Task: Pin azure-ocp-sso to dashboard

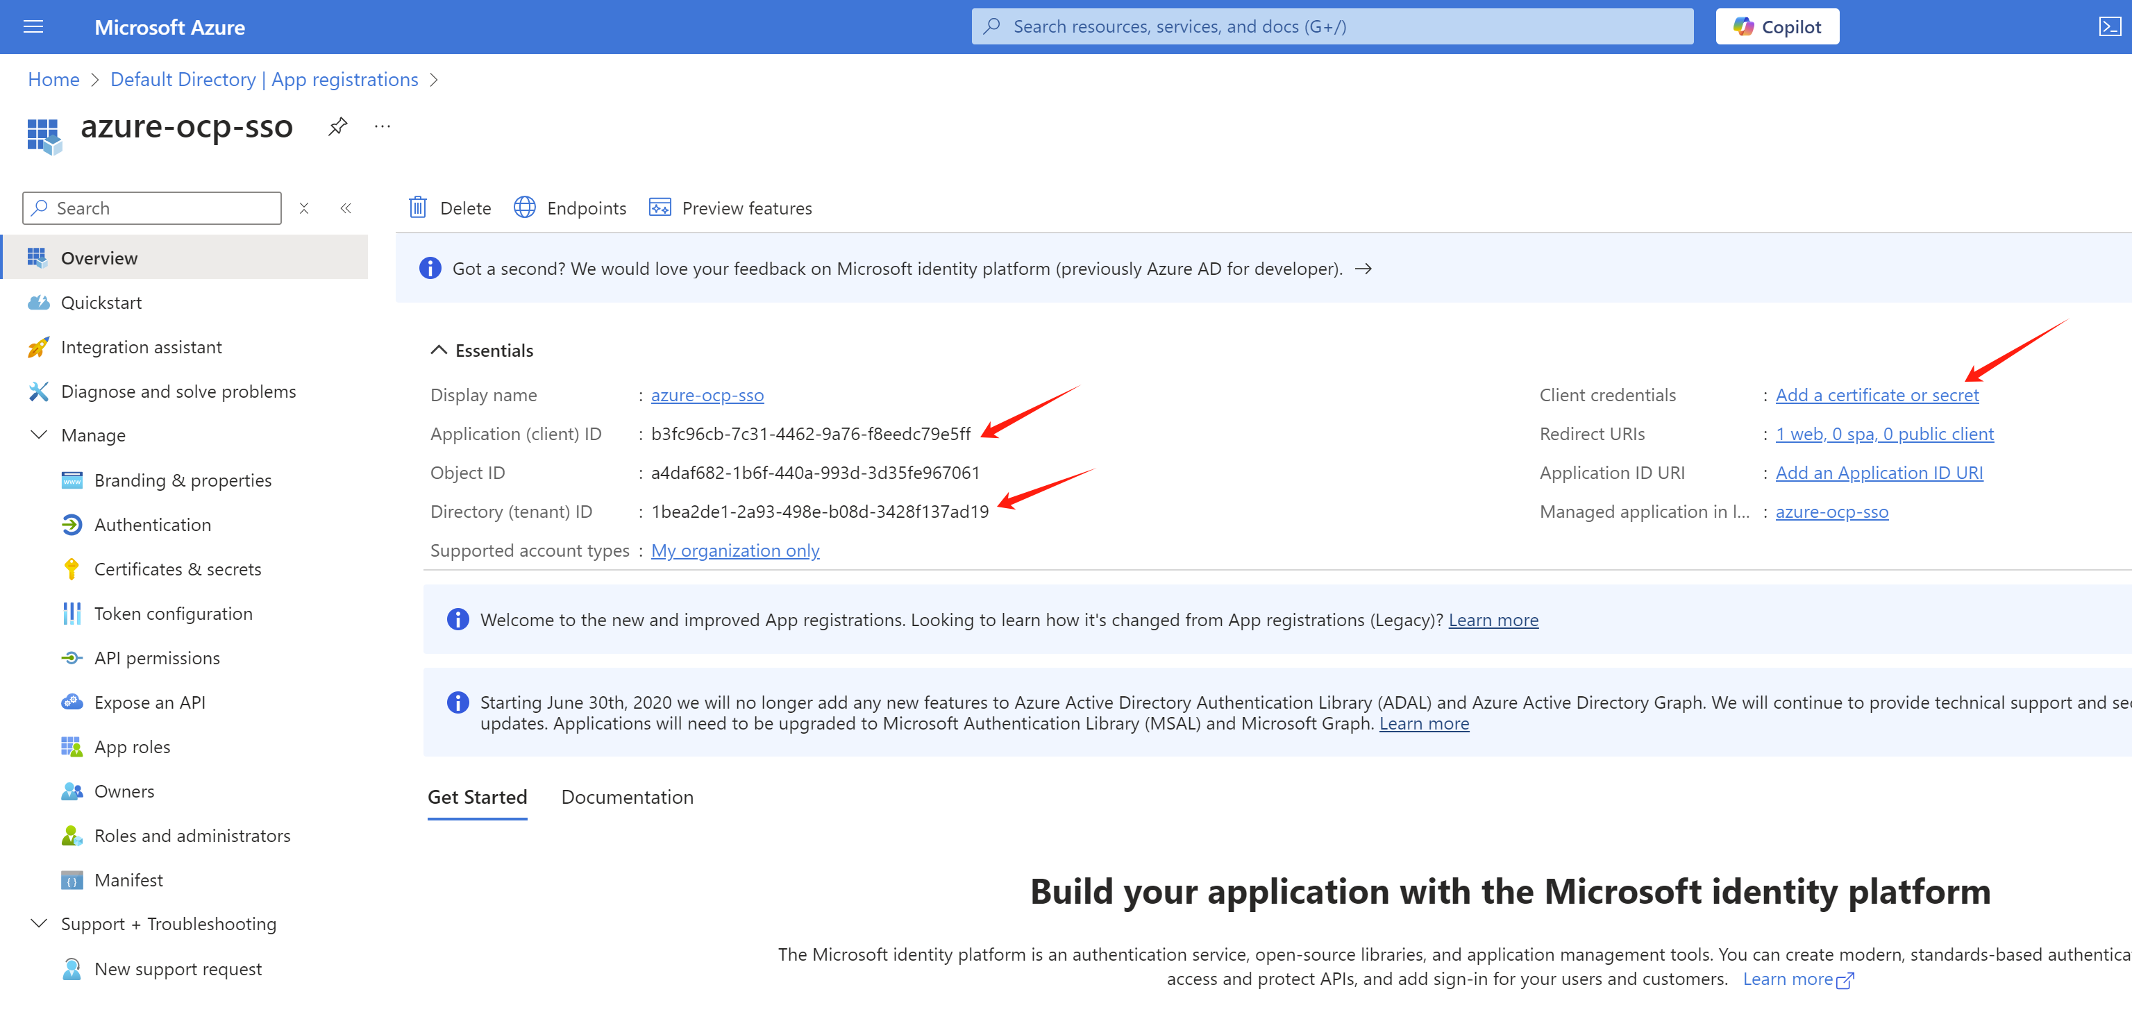Action: tap(337, 126)
